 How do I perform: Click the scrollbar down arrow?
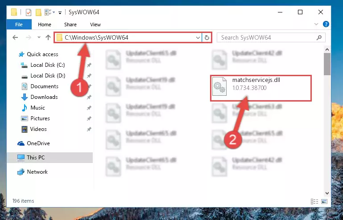point(327,193)
